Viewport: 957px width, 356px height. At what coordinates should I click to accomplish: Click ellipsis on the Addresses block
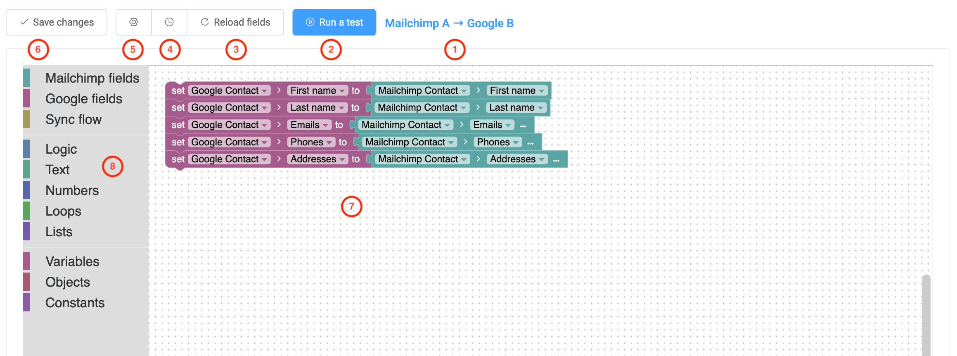click(556, 160)
